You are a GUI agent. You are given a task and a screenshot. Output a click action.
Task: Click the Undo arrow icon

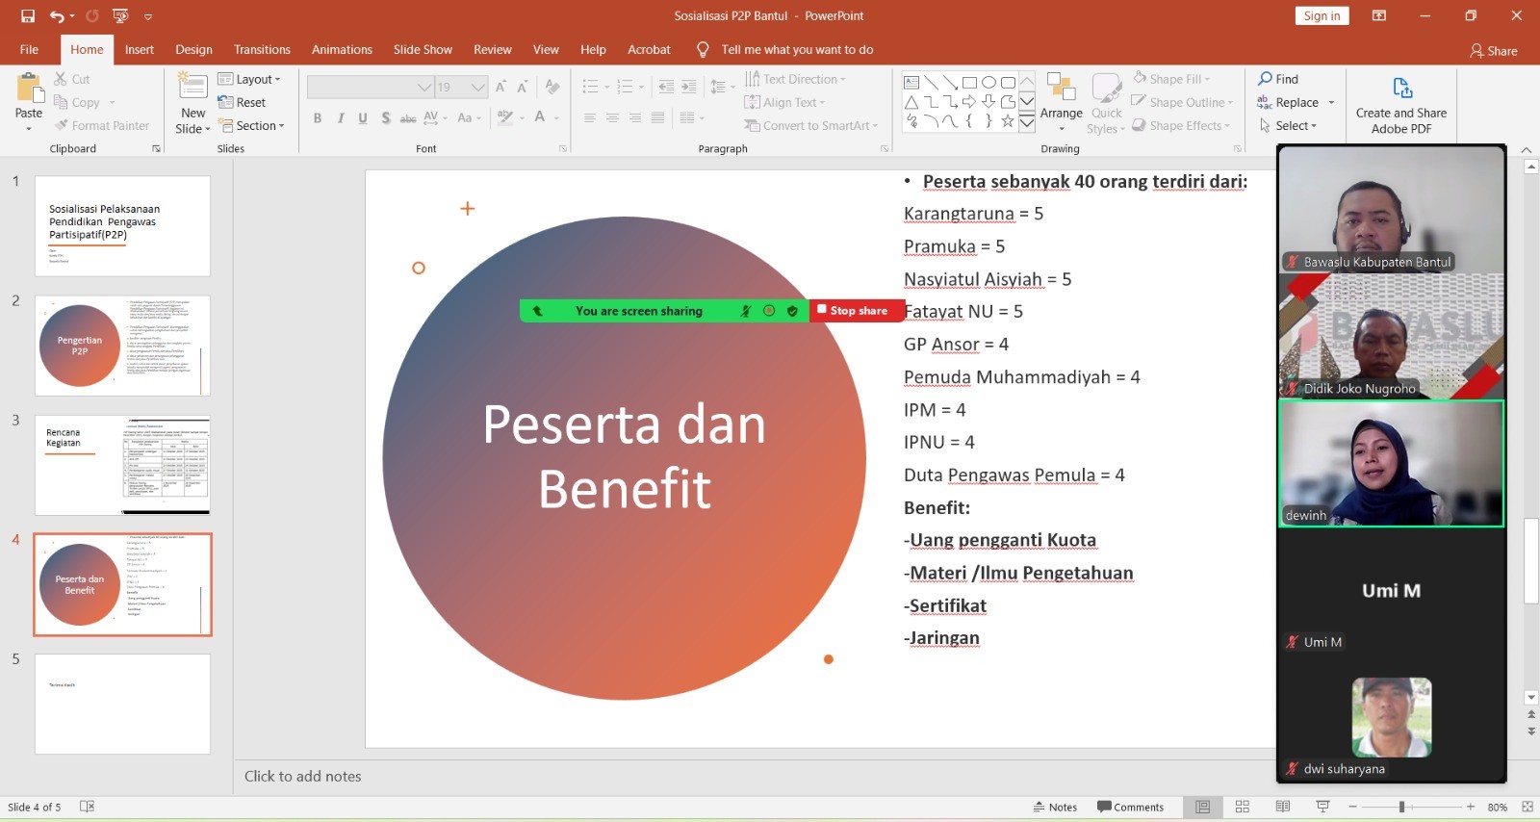click(57, 15)
